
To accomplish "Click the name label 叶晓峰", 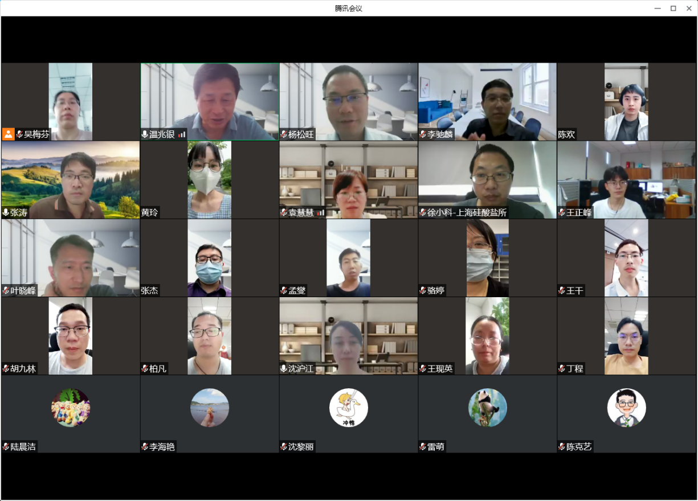I will pos(23,291).
